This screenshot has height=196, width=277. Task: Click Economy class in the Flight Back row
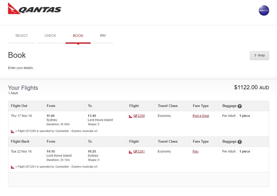click(164, 151)
